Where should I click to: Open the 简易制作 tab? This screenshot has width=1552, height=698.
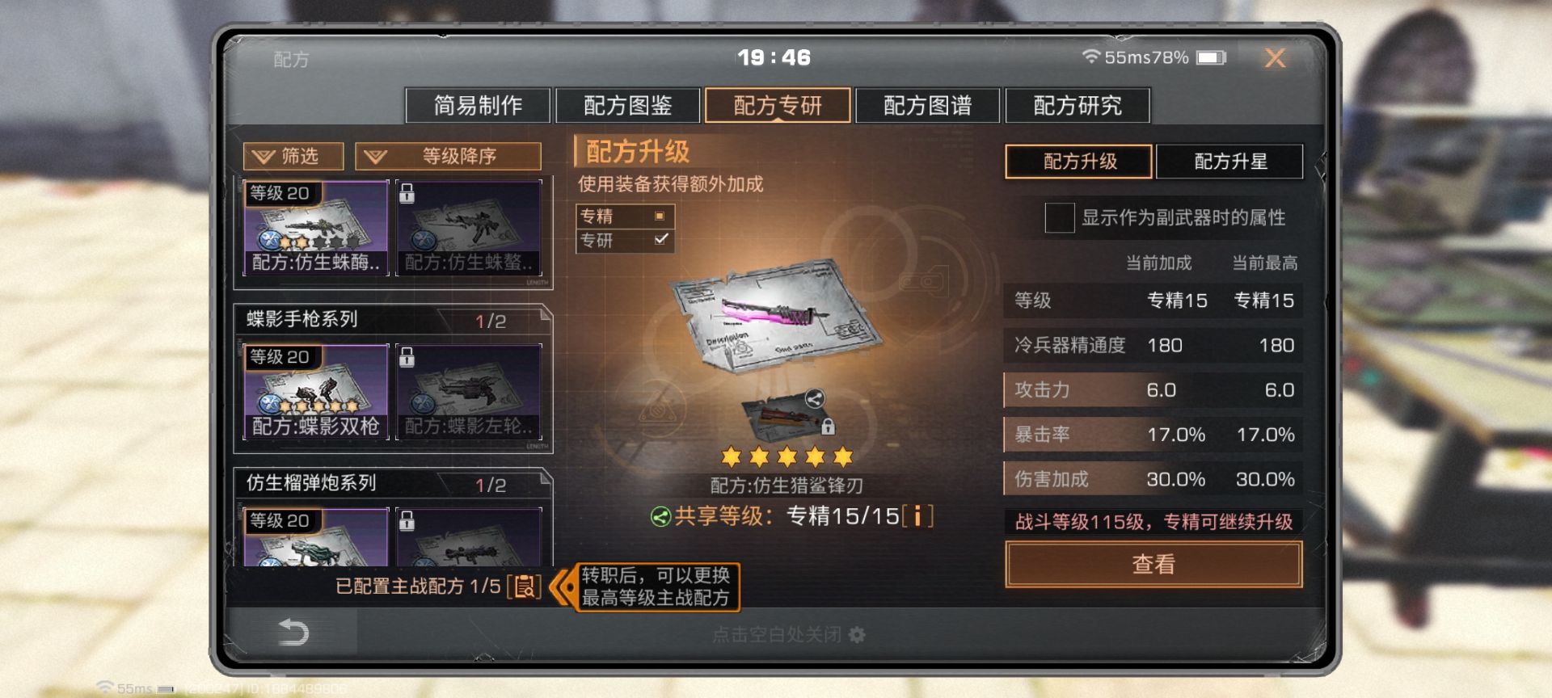coord(478,105)
